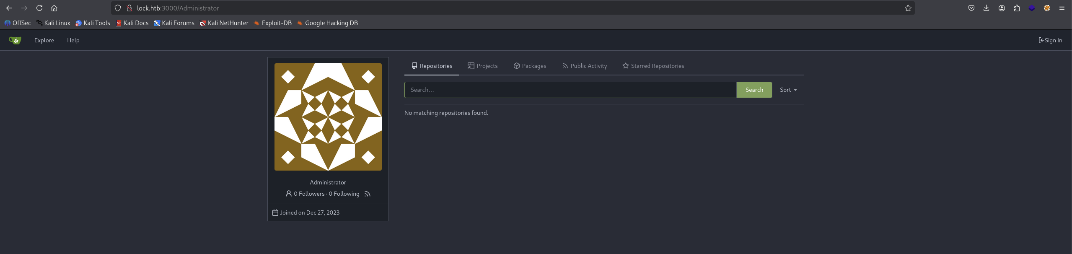Viewport: 1072px width, 254px height.
Task: Switch to the Projects tab
Action: tap(482, 66)
